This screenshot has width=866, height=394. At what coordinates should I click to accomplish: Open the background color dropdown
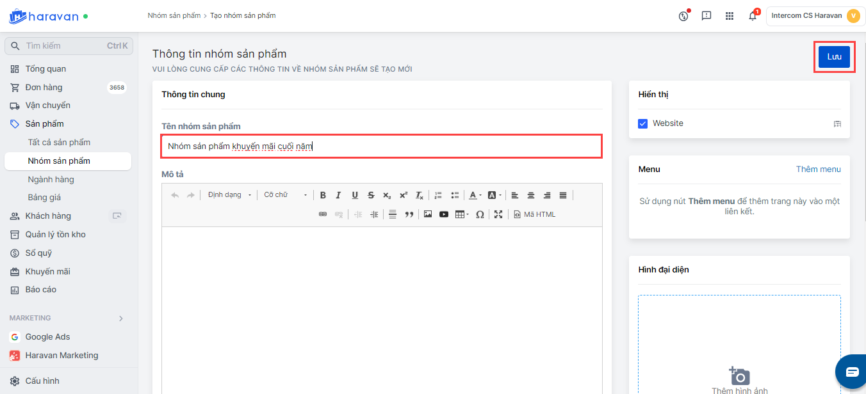494,195
